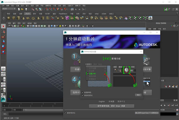The width and height of the screenshot is (179, 120).
Task: Open the 文件 menu
Action: coord(3,6)
